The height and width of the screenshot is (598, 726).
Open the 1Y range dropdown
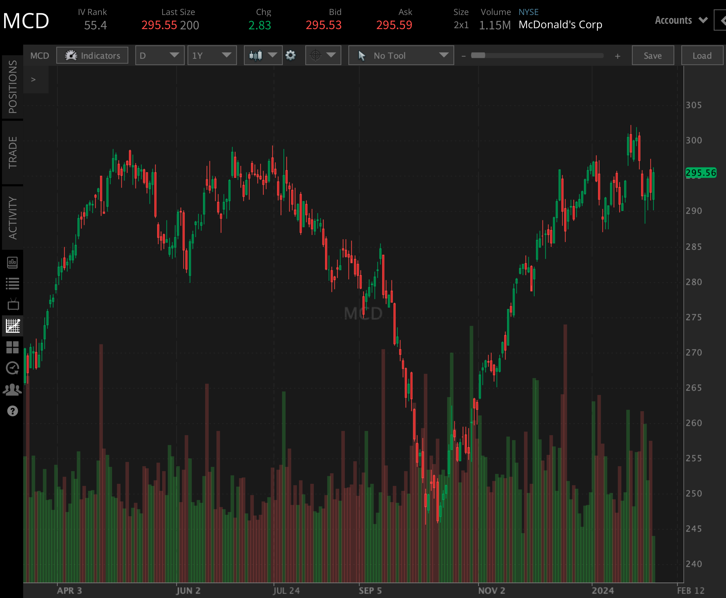pos(212,55)
